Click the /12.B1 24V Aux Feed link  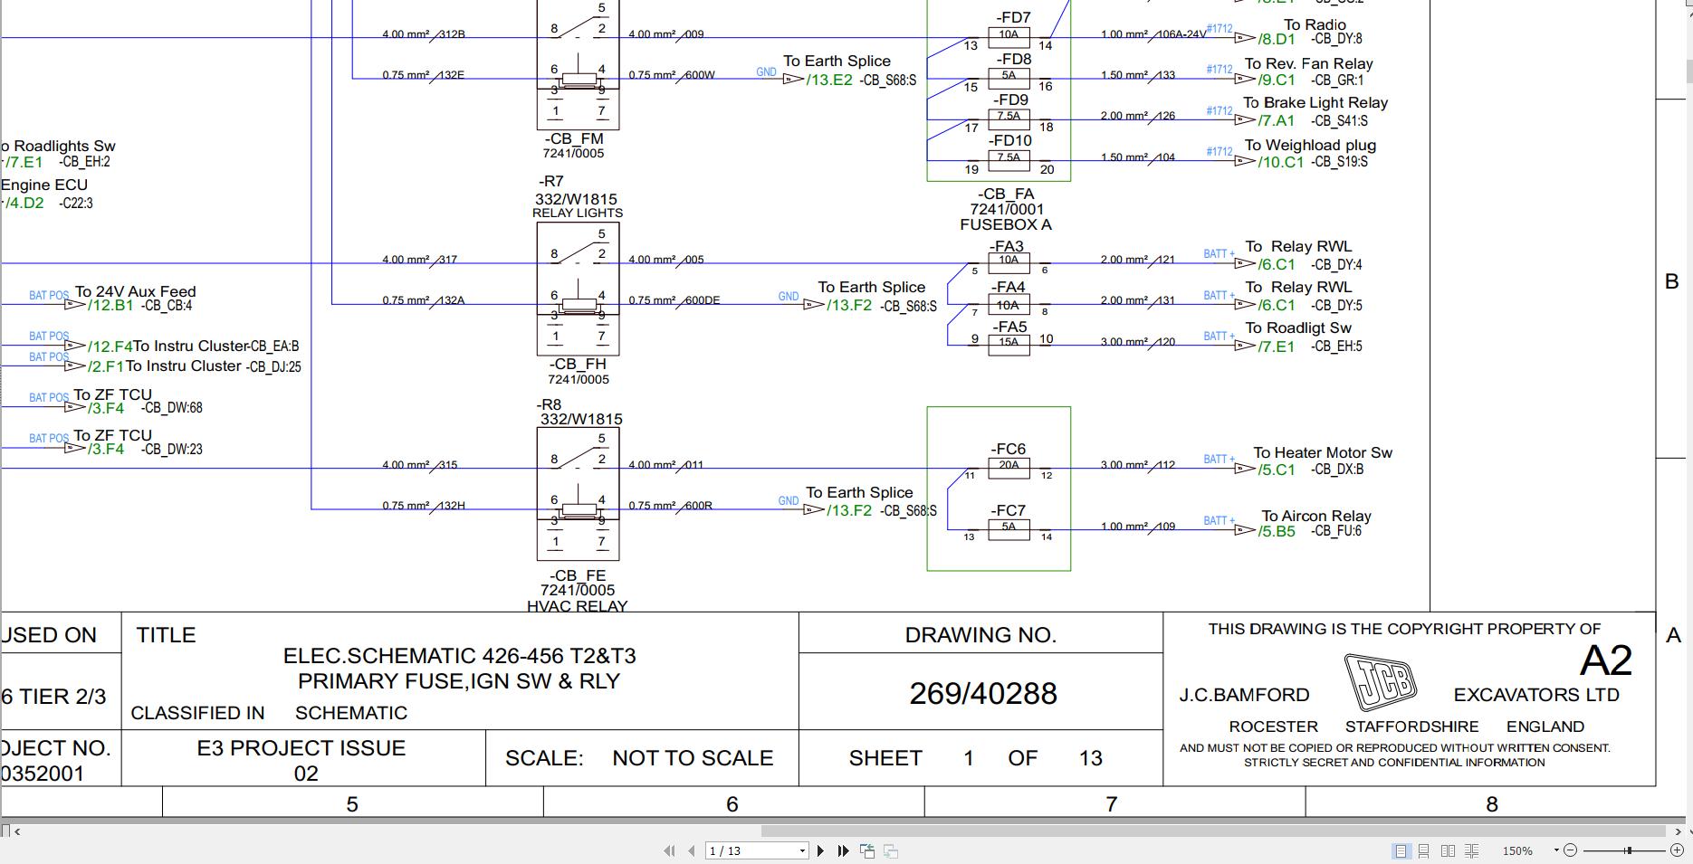click(x=110, y=305)
